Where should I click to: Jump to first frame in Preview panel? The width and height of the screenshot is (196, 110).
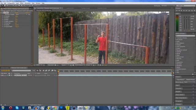coord(177,11)
